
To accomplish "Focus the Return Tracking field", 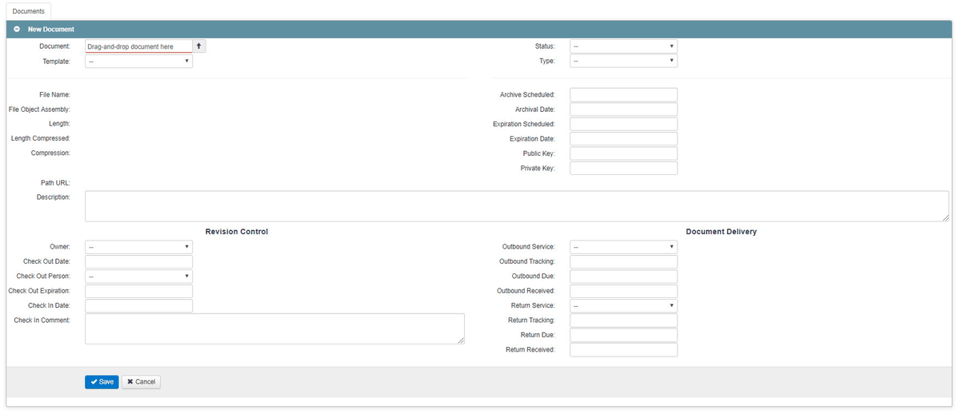I will [x=624, y=320].
